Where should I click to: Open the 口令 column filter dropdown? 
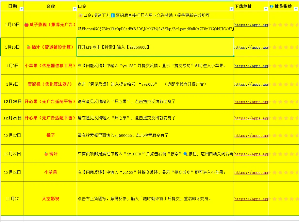231,9
